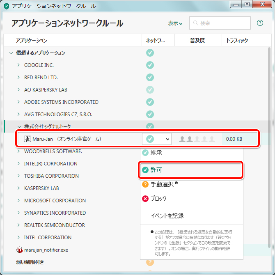The image size is (275, 275).
Task: Expand ADOBE SYSTEMS INCORPORATED group
Action: point(18,102)
